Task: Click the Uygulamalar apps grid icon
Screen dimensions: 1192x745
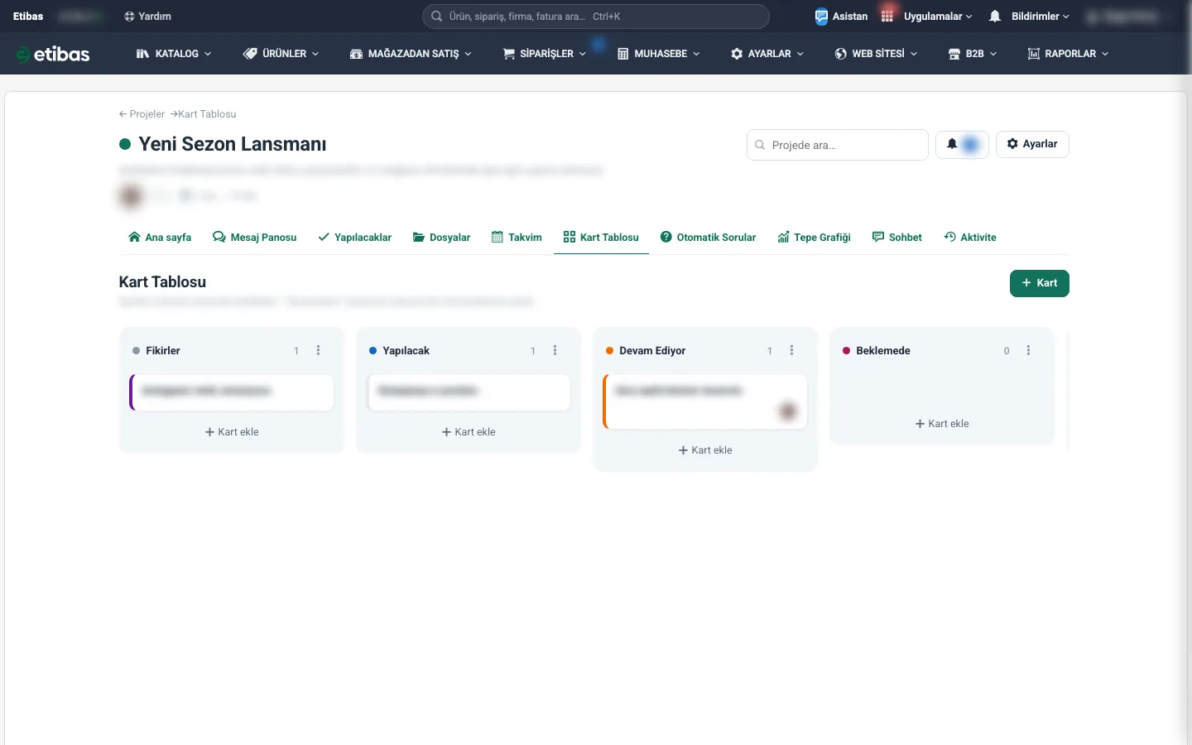Action: pos(887,17)
